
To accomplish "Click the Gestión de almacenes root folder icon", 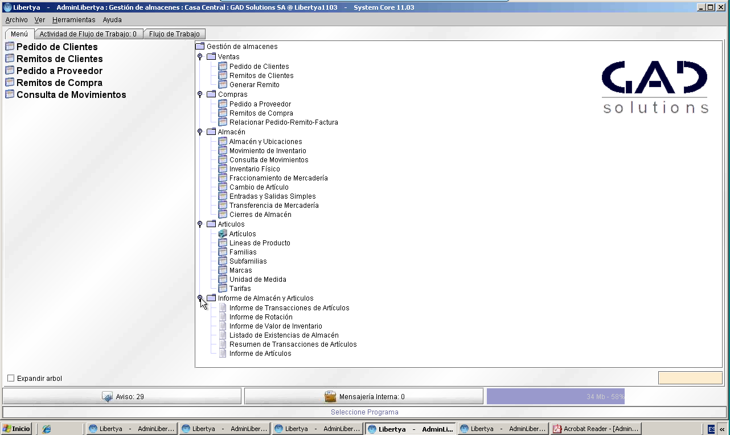I will click(x=200, y=47).
